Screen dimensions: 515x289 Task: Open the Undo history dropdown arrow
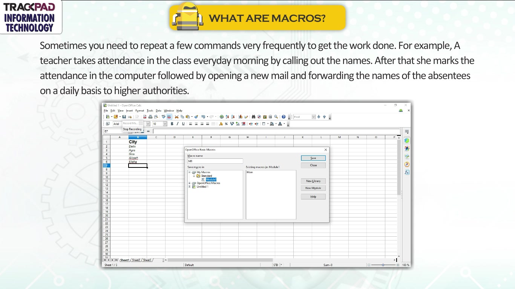(x=207, y=117)
